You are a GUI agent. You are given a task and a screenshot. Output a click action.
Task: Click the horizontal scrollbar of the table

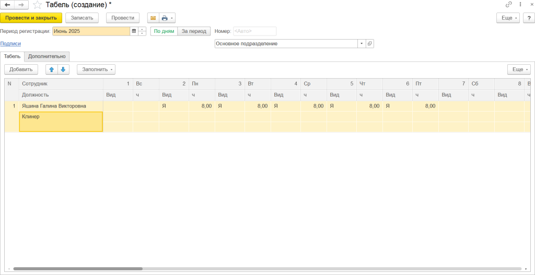pyautogui.click(x=78, y=269)
